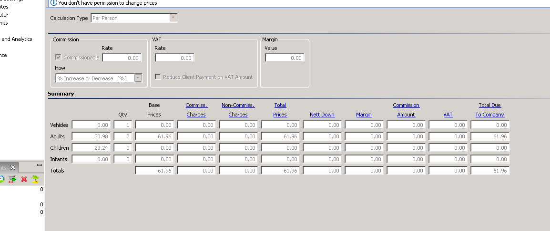
Task: Click the Non-Commiss. Charges column link
Action: click(238, 110)
